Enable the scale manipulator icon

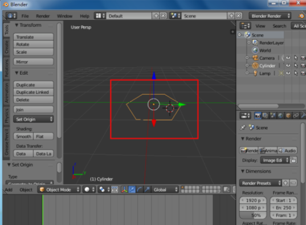147,189
